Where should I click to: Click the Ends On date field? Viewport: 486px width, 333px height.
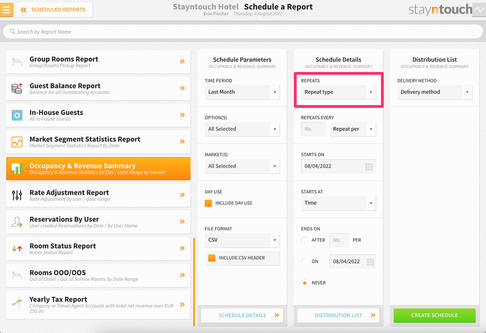(353, 262)
